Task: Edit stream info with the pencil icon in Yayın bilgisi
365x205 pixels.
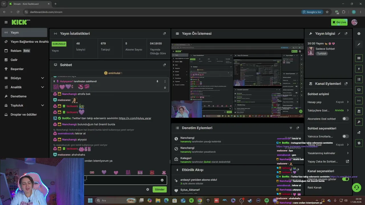Action: (339, 34)
